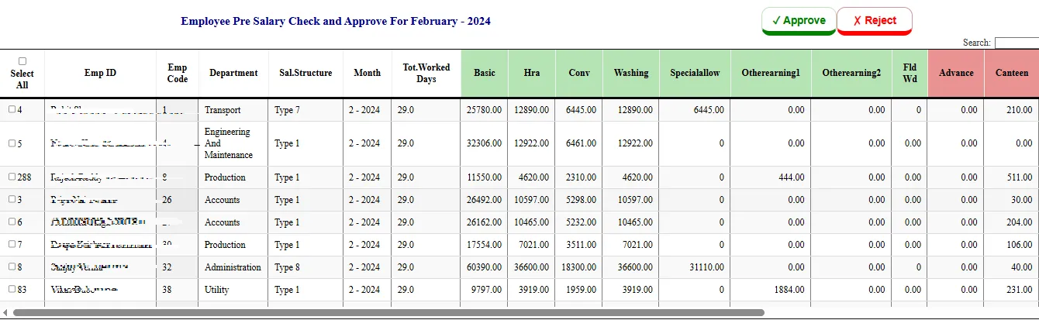
Task: Click the Hra value 36600.00
Action: pyautogui.click(x=531, y=267)
